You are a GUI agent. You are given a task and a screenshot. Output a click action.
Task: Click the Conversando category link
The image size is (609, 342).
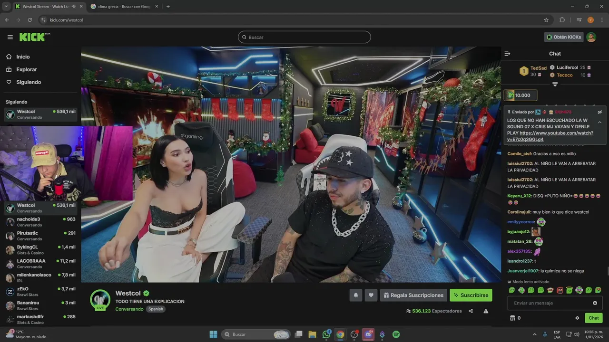tap(129, 309)
